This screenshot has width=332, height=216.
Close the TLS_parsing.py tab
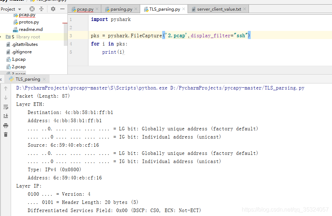(x=184, y=9)
